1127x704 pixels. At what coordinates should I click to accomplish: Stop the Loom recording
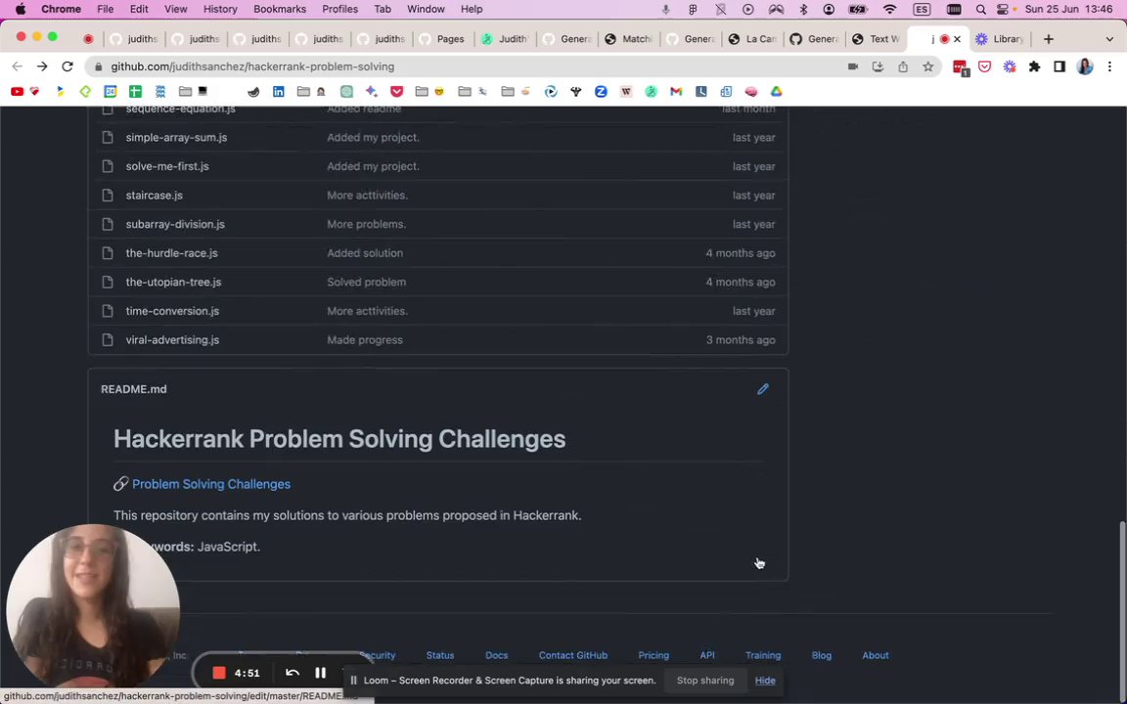pyautogui.click(x=219, y=673)
